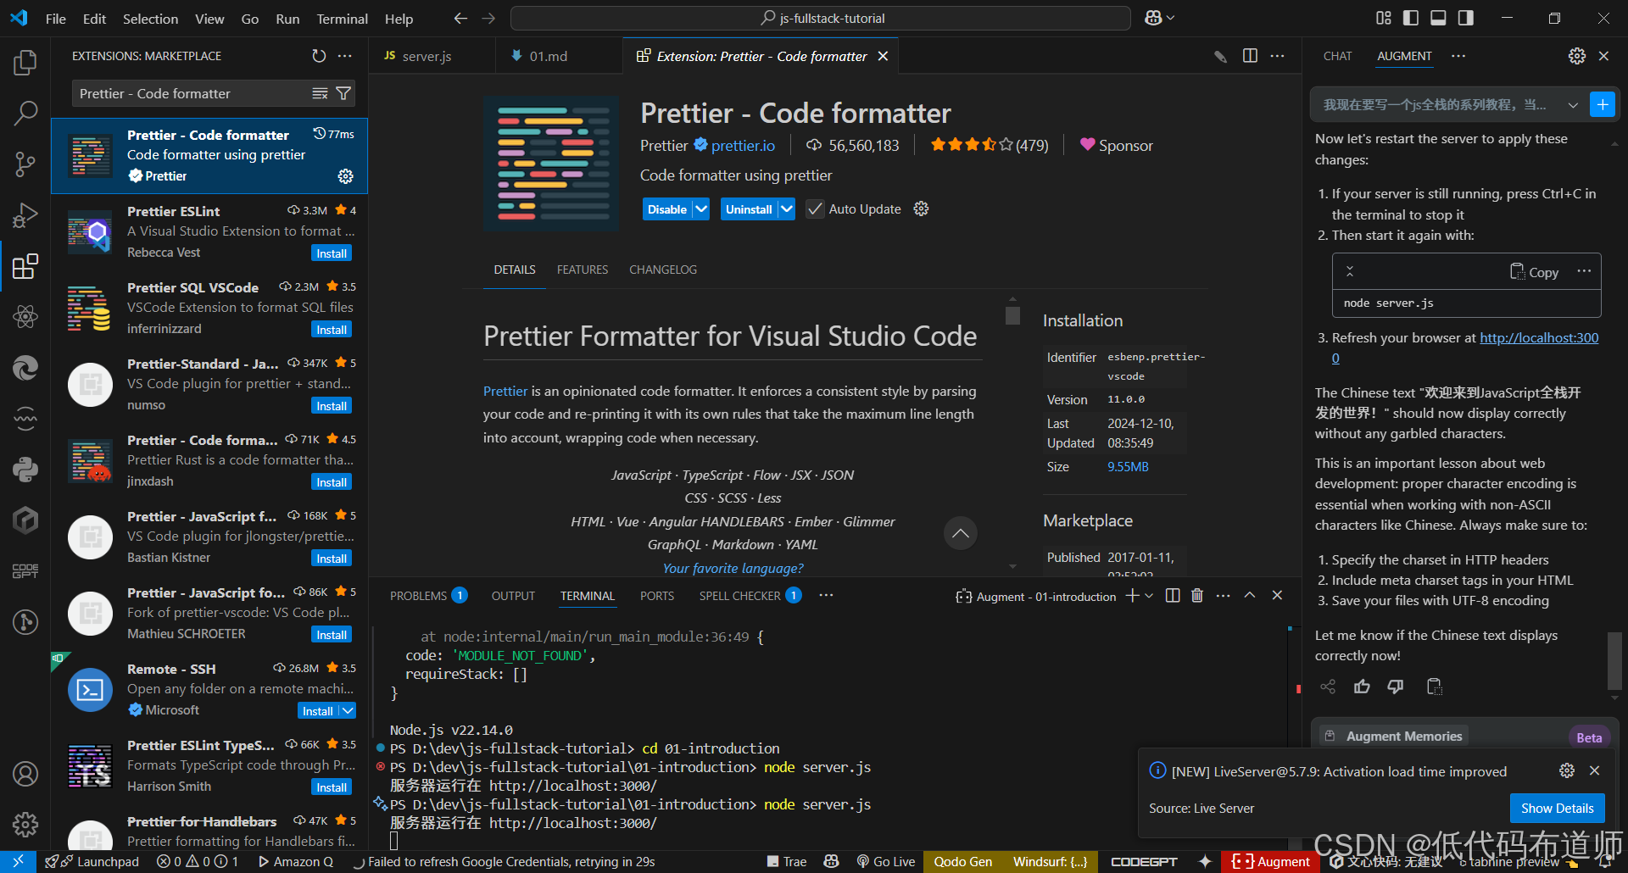Viewport: 1628px width, 873px height.
Task: Give thumbs up to Augment response
Action: click(x=1362, y=687)
